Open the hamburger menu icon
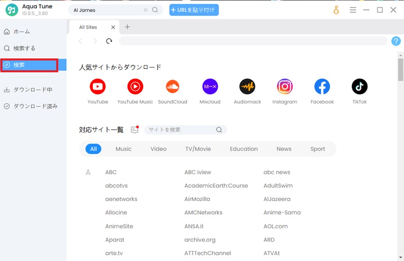 [x=352, y=10]
